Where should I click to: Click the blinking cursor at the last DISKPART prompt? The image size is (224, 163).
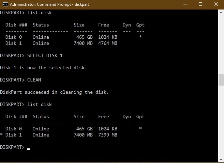(29, 149)
